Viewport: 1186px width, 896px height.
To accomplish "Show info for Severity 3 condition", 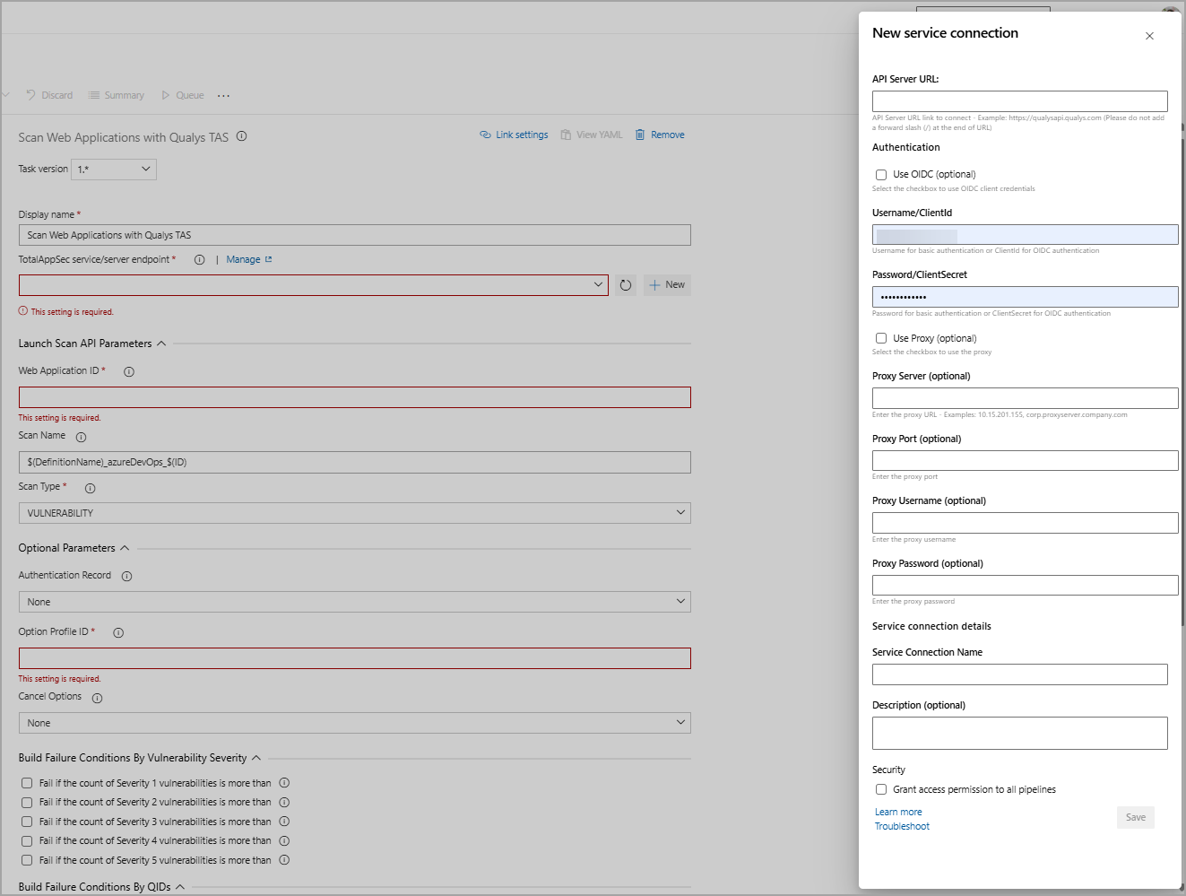I will [x=284, y=822].
